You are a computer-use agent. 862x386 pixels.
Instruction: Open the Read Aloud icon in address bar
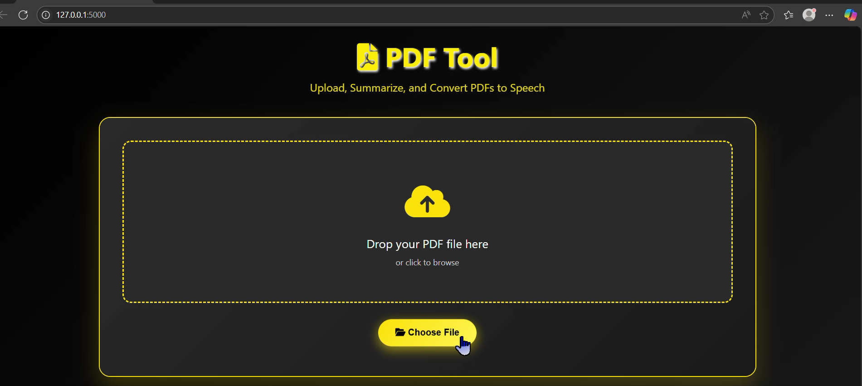[x=746, y=15]
